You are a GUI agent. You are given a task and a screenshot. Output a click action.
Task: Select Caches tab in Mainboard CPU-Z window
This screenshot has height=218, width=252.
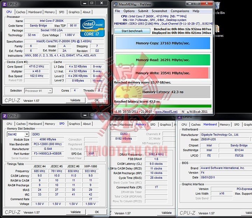pyautogui.click(x=196, y=125)
